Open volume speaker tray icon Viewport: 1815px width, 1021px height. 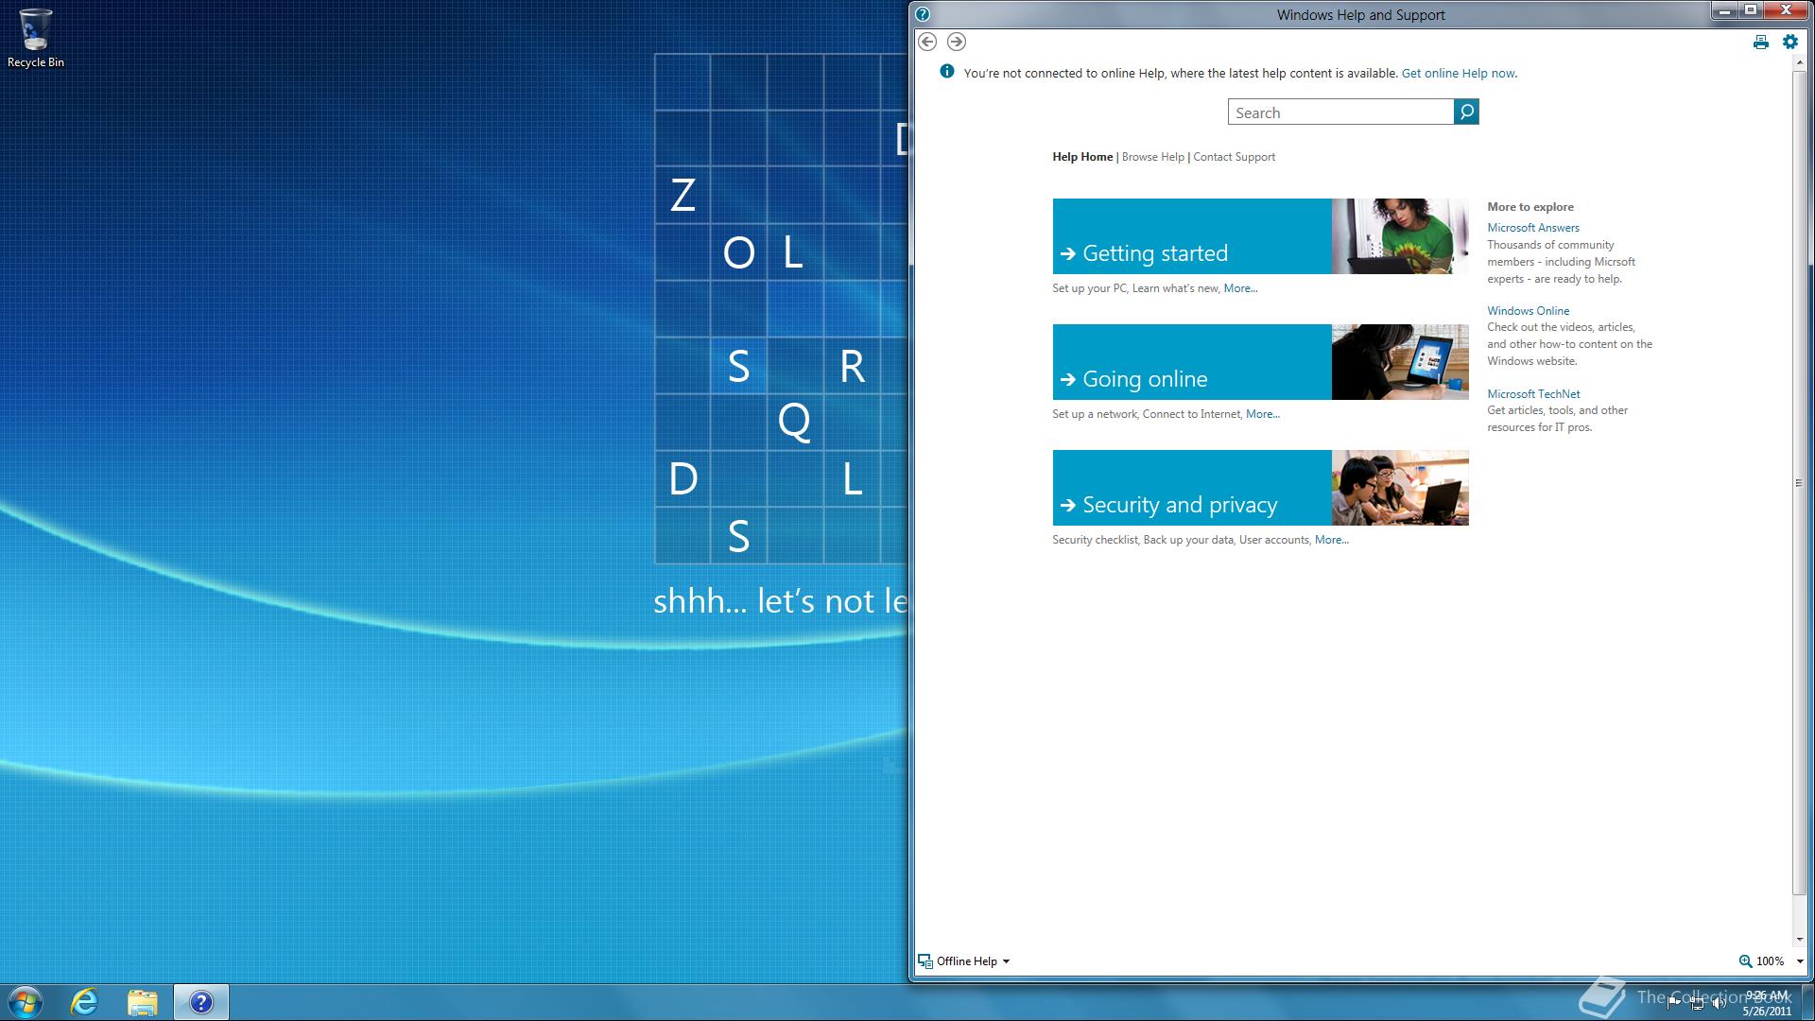coord(1719,1003)
